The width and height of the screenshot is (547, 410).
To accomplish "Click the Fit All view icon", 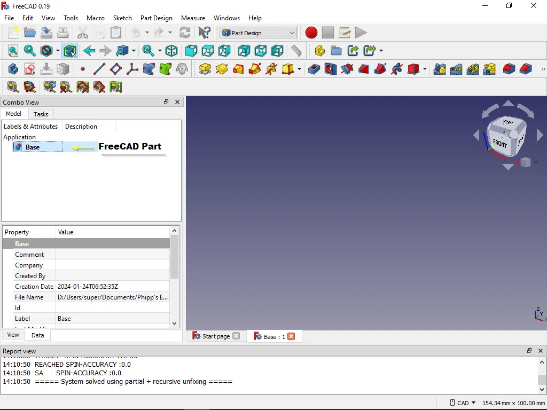I will click(13, 51).
